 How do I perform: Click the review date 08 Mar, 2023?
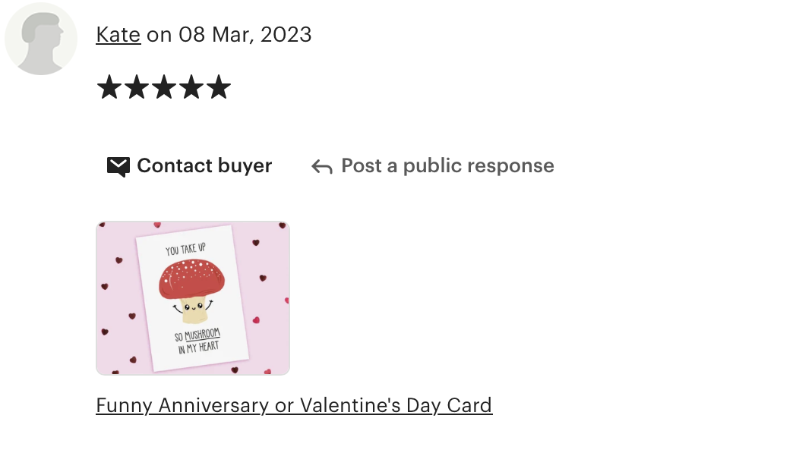tap(245, 35)
